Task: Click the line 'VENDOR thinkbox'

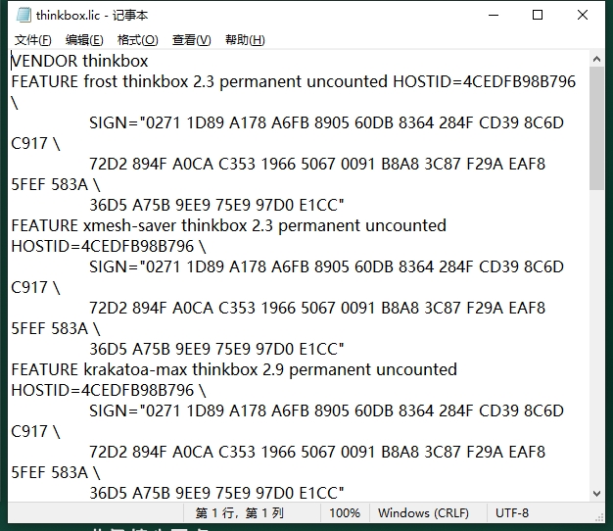Action: (x=79, y=61)
